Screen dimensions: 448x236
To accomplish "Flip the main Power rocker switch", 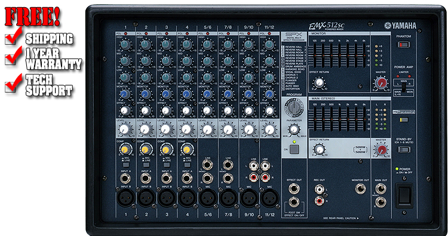I will point(404,196).
